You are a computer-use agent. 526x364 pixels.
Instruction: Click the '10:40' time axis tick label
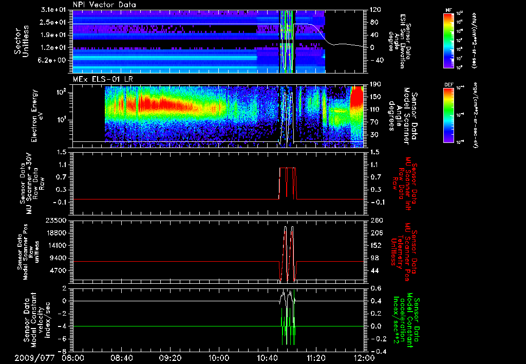point(267,358)
